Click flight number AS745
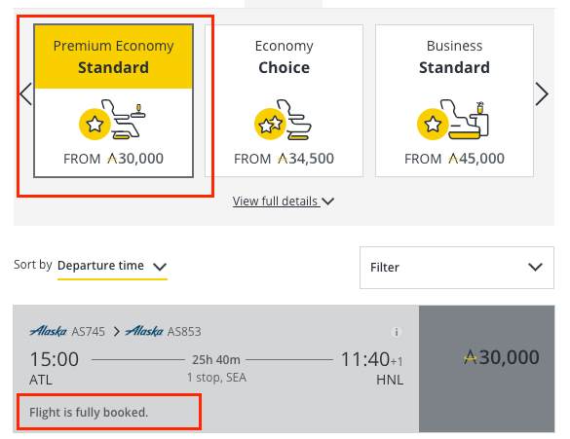This screenshot has height=439, width=570. pyautogui.click(x=89, y=332)
